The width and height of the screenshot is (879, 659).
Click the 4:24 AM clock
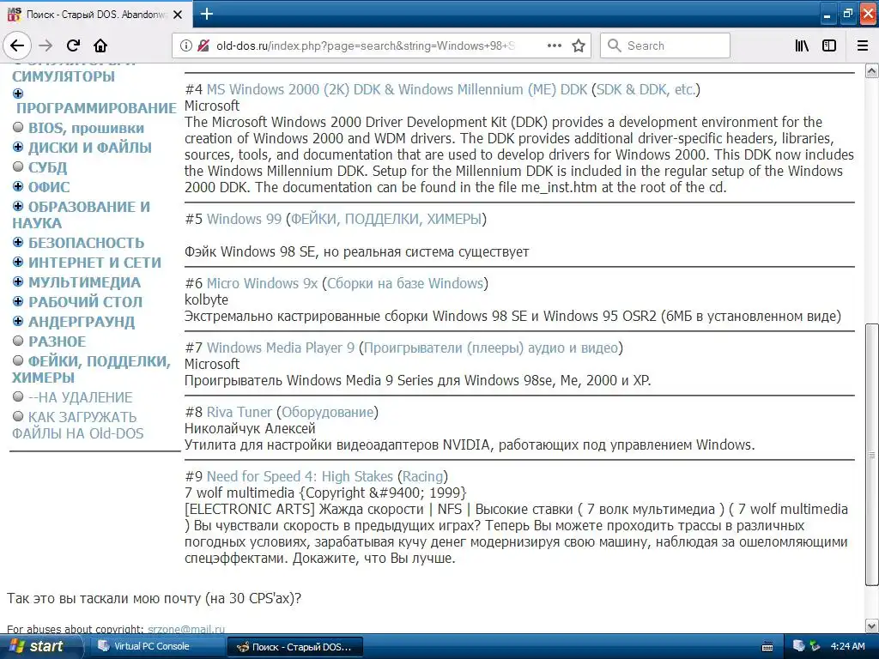point(847,647)
